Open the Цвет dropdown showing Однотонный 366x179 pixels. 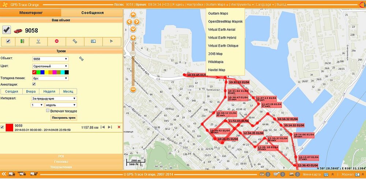pos(51,66)
